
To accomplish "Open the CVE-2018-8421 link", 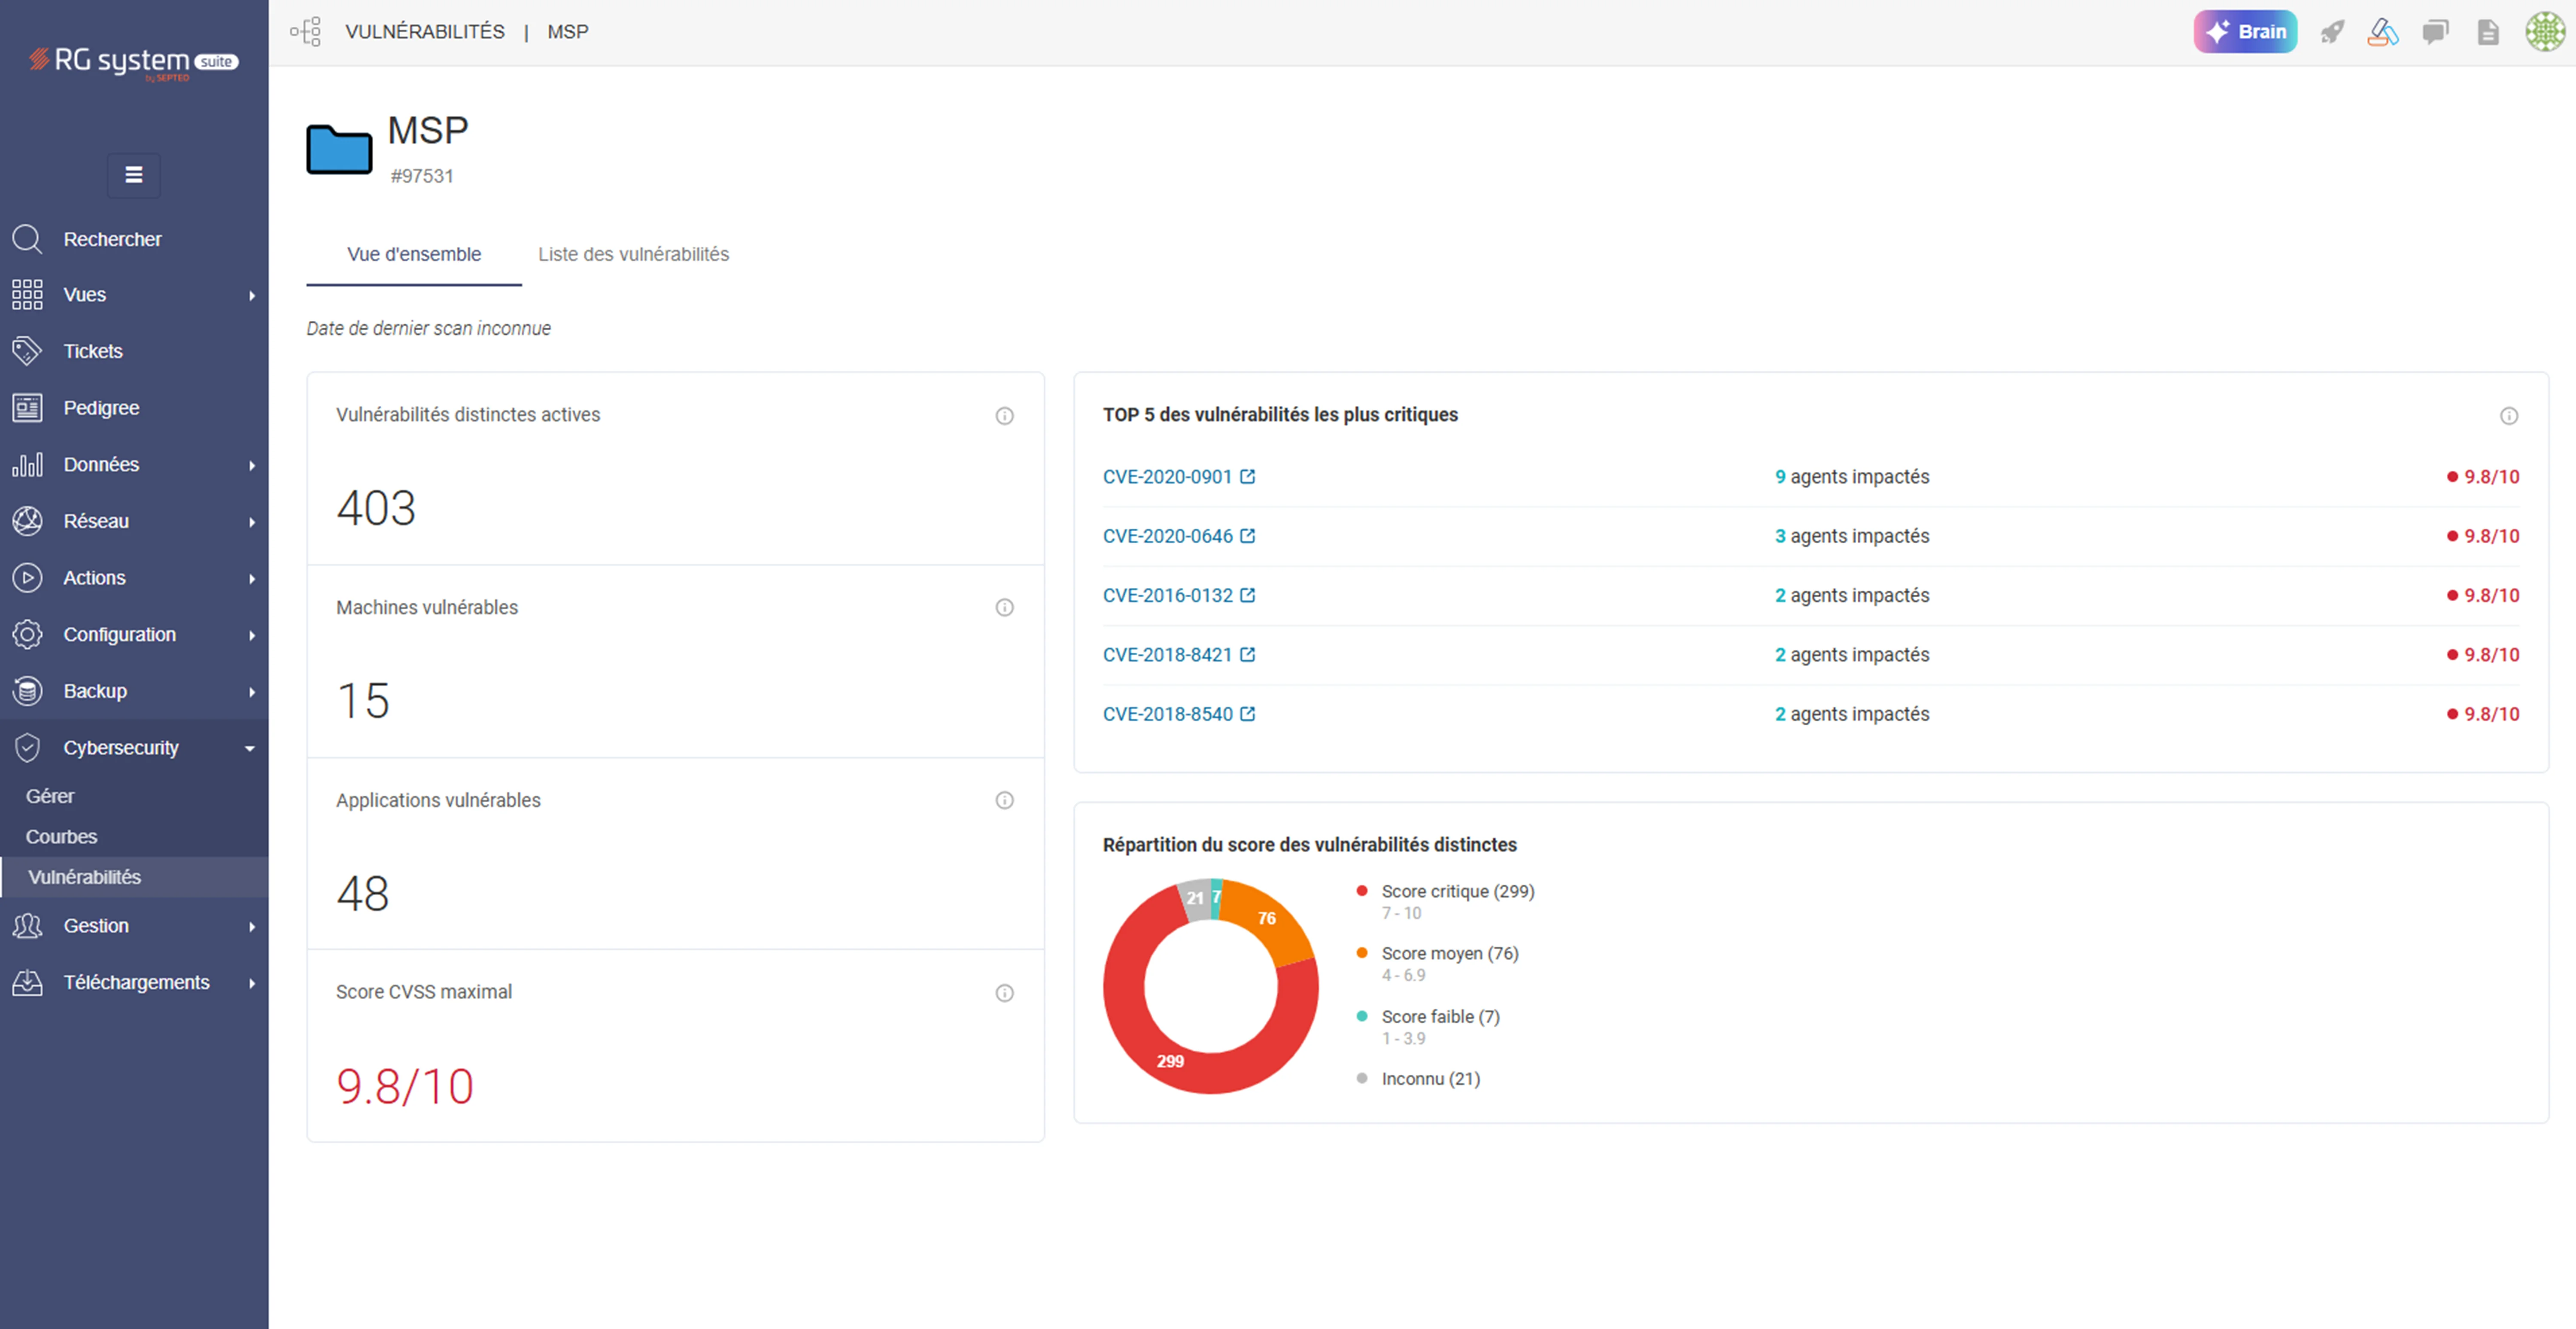I will 1179,655.
